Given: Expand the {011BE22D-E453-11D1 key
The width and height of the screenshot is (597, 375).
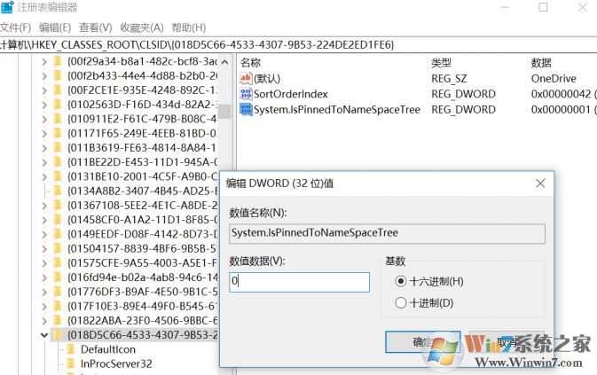Looking at the screenshot, I should 44,162.
